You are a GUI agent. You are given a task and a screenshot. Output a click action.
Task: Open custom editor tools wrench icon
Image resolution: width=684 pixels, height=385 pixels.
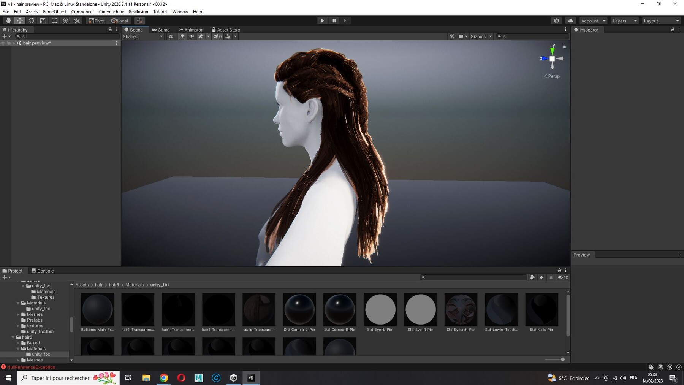77,21
